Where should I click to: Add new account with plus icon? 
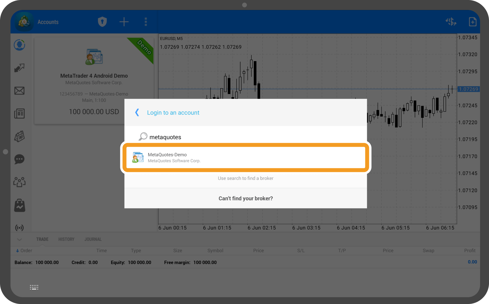pyautogui.click(x=124, y=22)
